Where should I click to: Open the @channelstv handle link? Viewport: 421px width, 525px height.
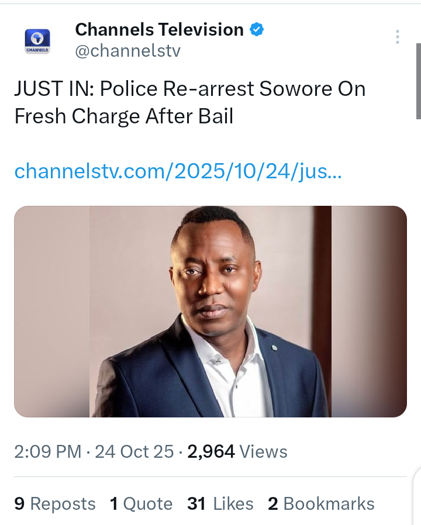click(x=127, y=51)
